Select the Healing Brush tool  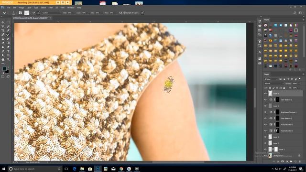(3, 34)
